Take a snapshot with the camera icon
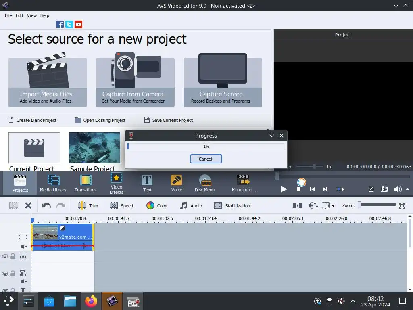The width and height of the screenshot is (413, 310). click(384, 189)
